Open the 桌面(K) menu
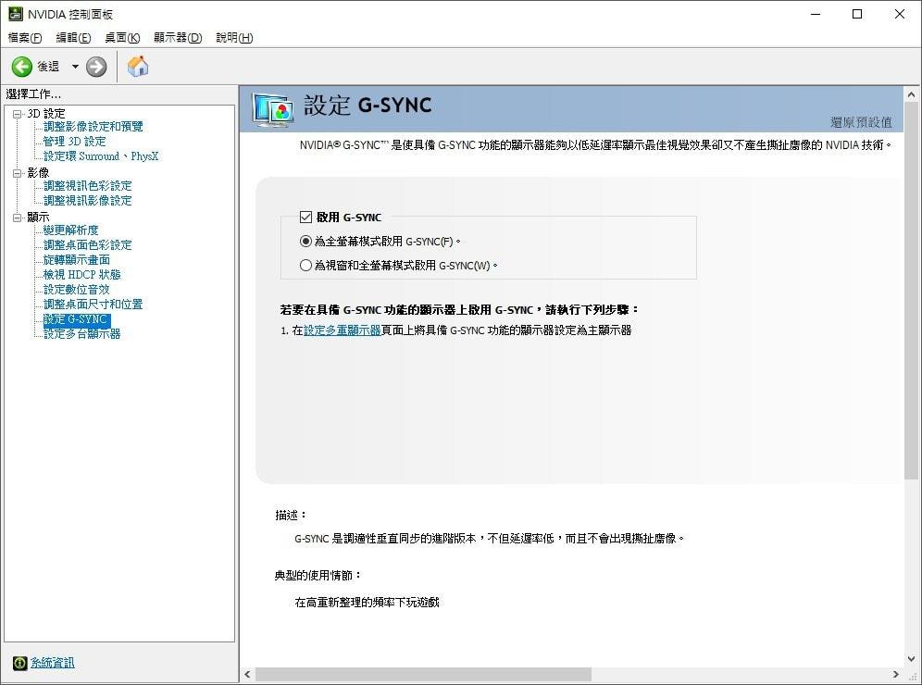 click(x=122, y=38)
